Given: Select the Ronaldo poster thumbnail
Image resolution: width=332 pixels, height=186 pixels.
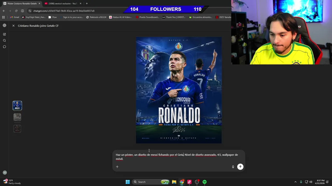Looking at the screenshot, I should click(17, 105).
